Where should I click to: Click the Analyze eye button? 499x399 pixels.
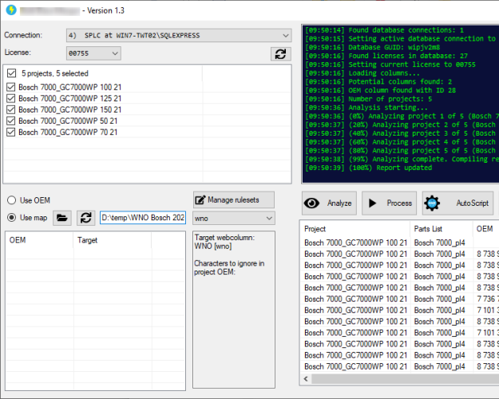[329, 203]
